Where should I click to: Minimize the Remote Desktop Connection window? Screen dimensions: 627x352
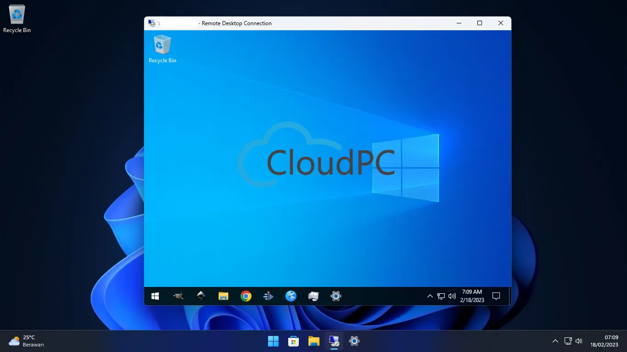[x=459, y=23]
